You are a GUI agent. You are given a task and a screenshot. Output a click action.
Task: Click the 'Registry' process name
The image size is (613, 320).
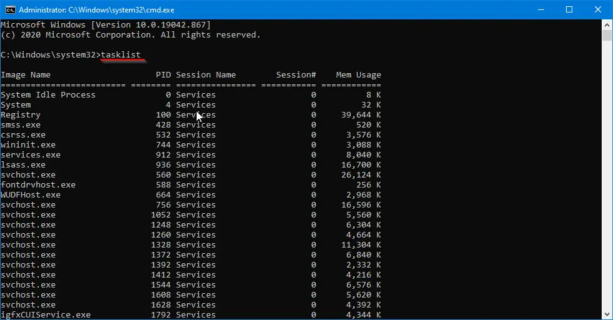click(21, 115)
